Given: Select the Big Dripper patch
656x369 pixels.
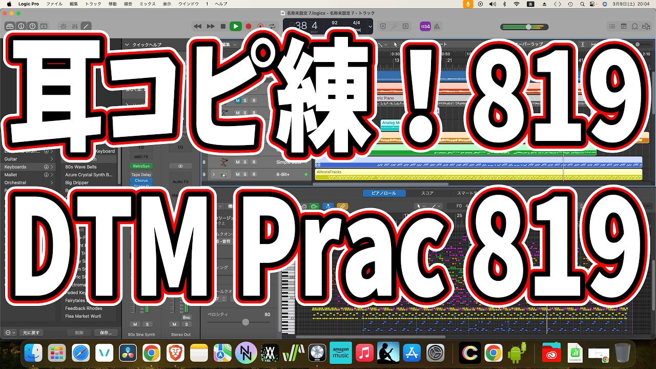Looking at the screenshot, I should tap(77, 182).
